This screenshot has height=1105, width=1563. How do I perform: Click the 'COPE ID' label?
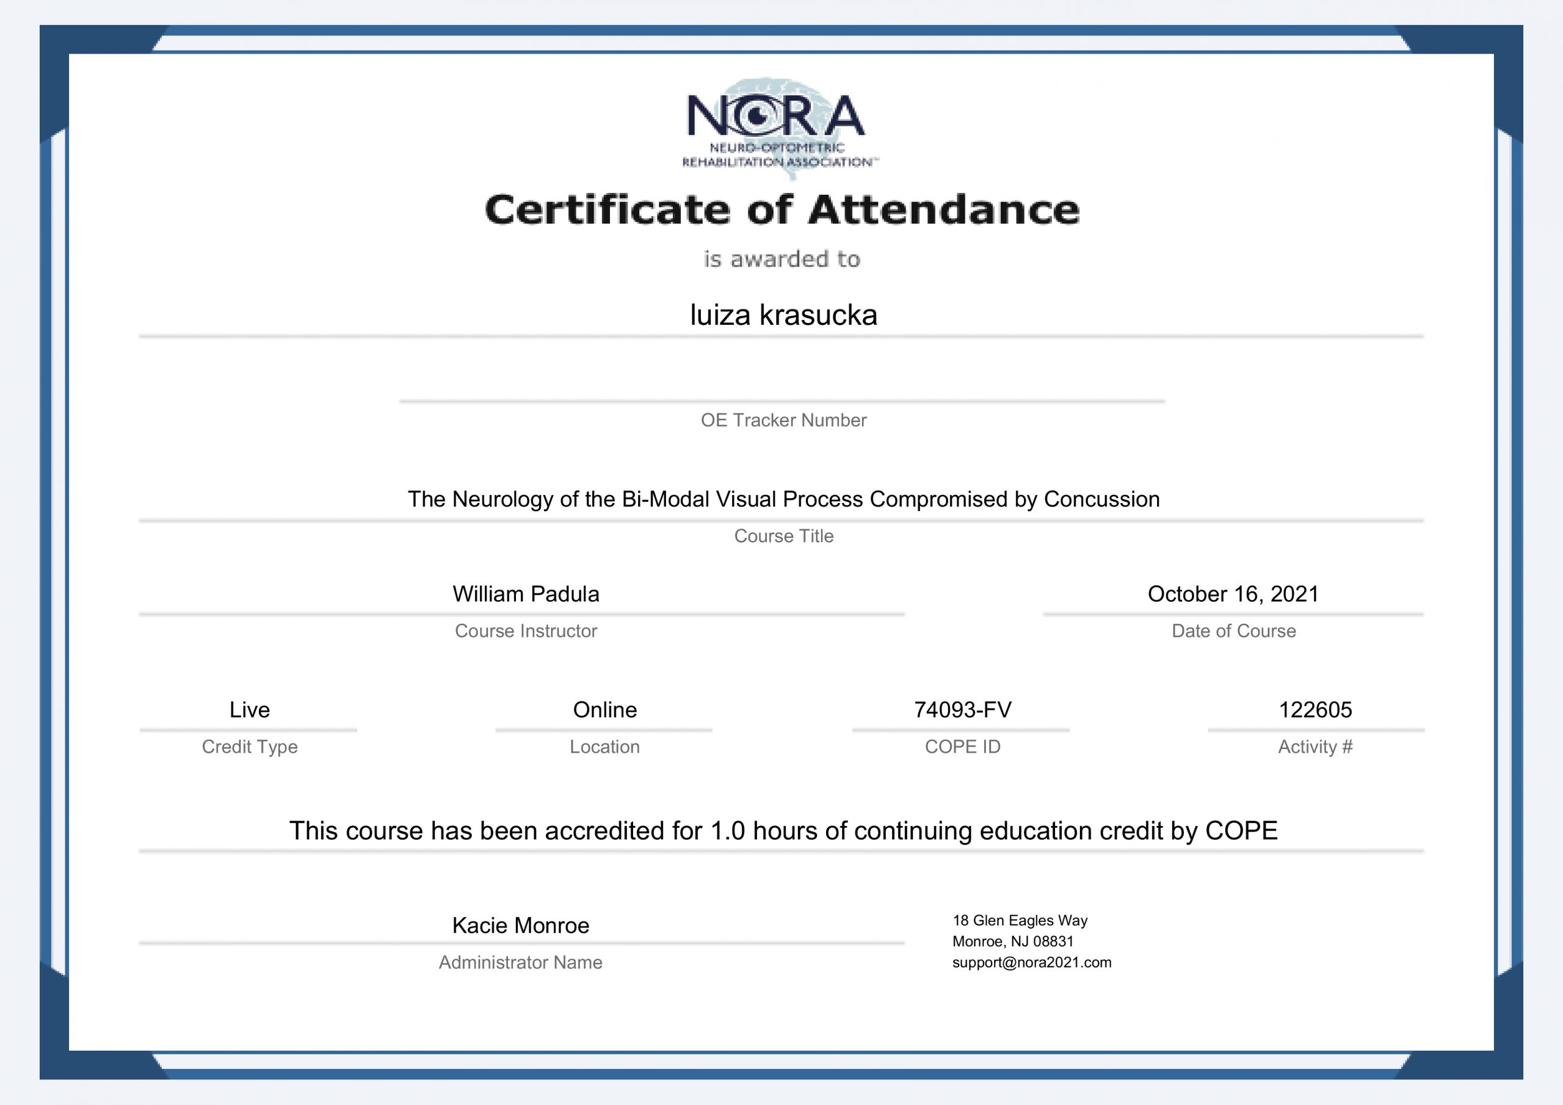[x=963, y=747]
